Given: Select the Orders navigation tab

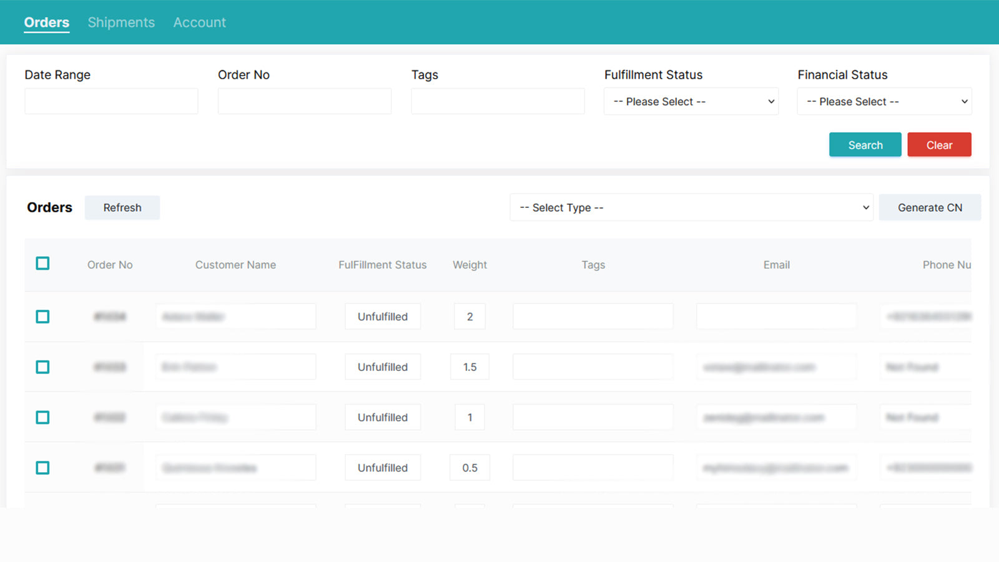Looking at the screenshot, I should [46, 22].
